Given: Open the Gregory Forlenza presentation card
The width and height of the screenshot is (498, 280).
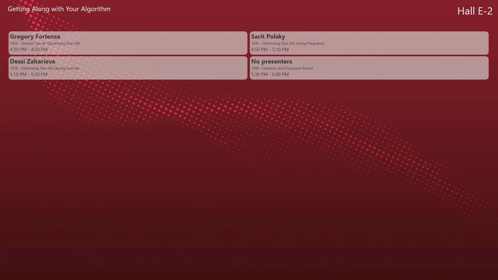Looking at the screenshot, I should (x=128, y=43).
